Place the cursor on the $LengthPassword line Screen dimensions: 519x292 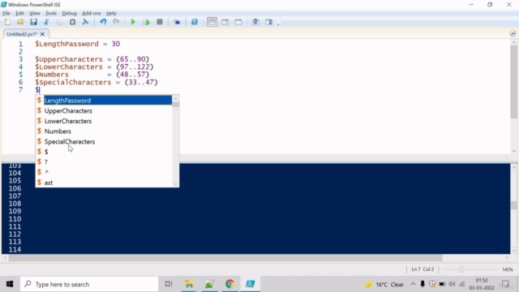click(78, 44)
